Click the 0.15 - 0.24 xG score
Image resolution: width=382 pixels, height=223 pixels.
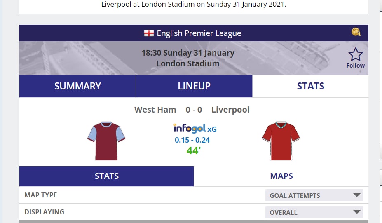click(192, 140)
